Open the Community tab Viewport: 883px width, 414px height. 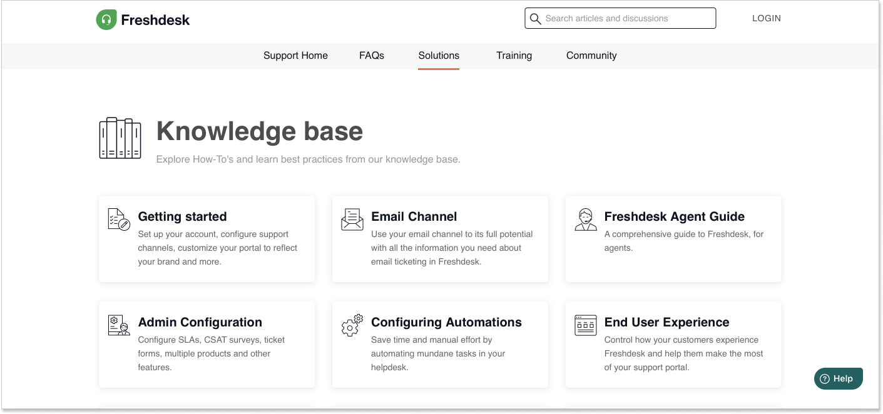(591, 56)
